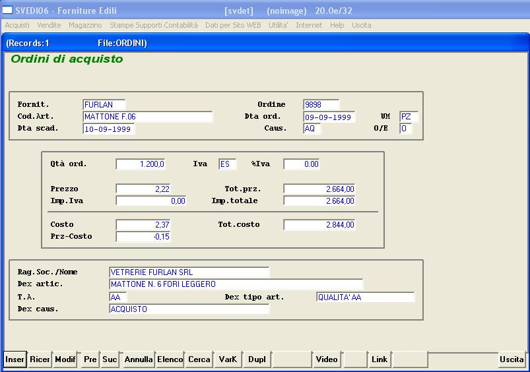Click the Modif button
This screenshot has height=372, width=530.
pyautogui.click(x=65, y=359)
